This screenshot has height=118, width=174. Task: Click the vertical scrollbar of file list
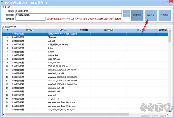(x=170, y=73)
